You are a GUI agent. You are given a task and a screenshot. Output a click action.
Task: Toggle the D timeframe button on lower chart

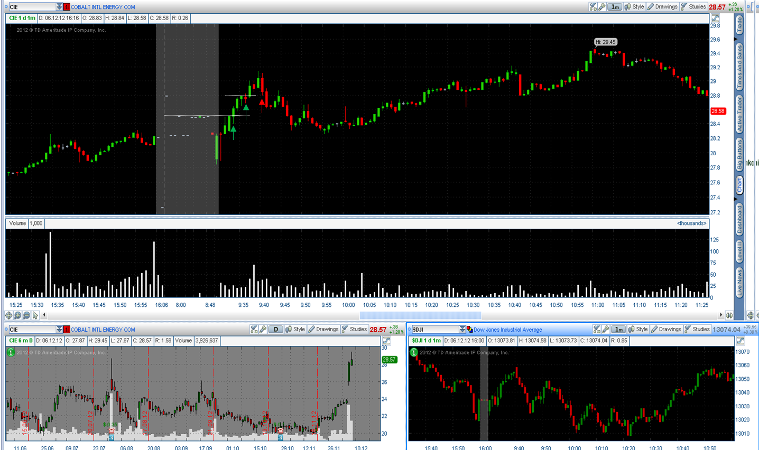275,329
